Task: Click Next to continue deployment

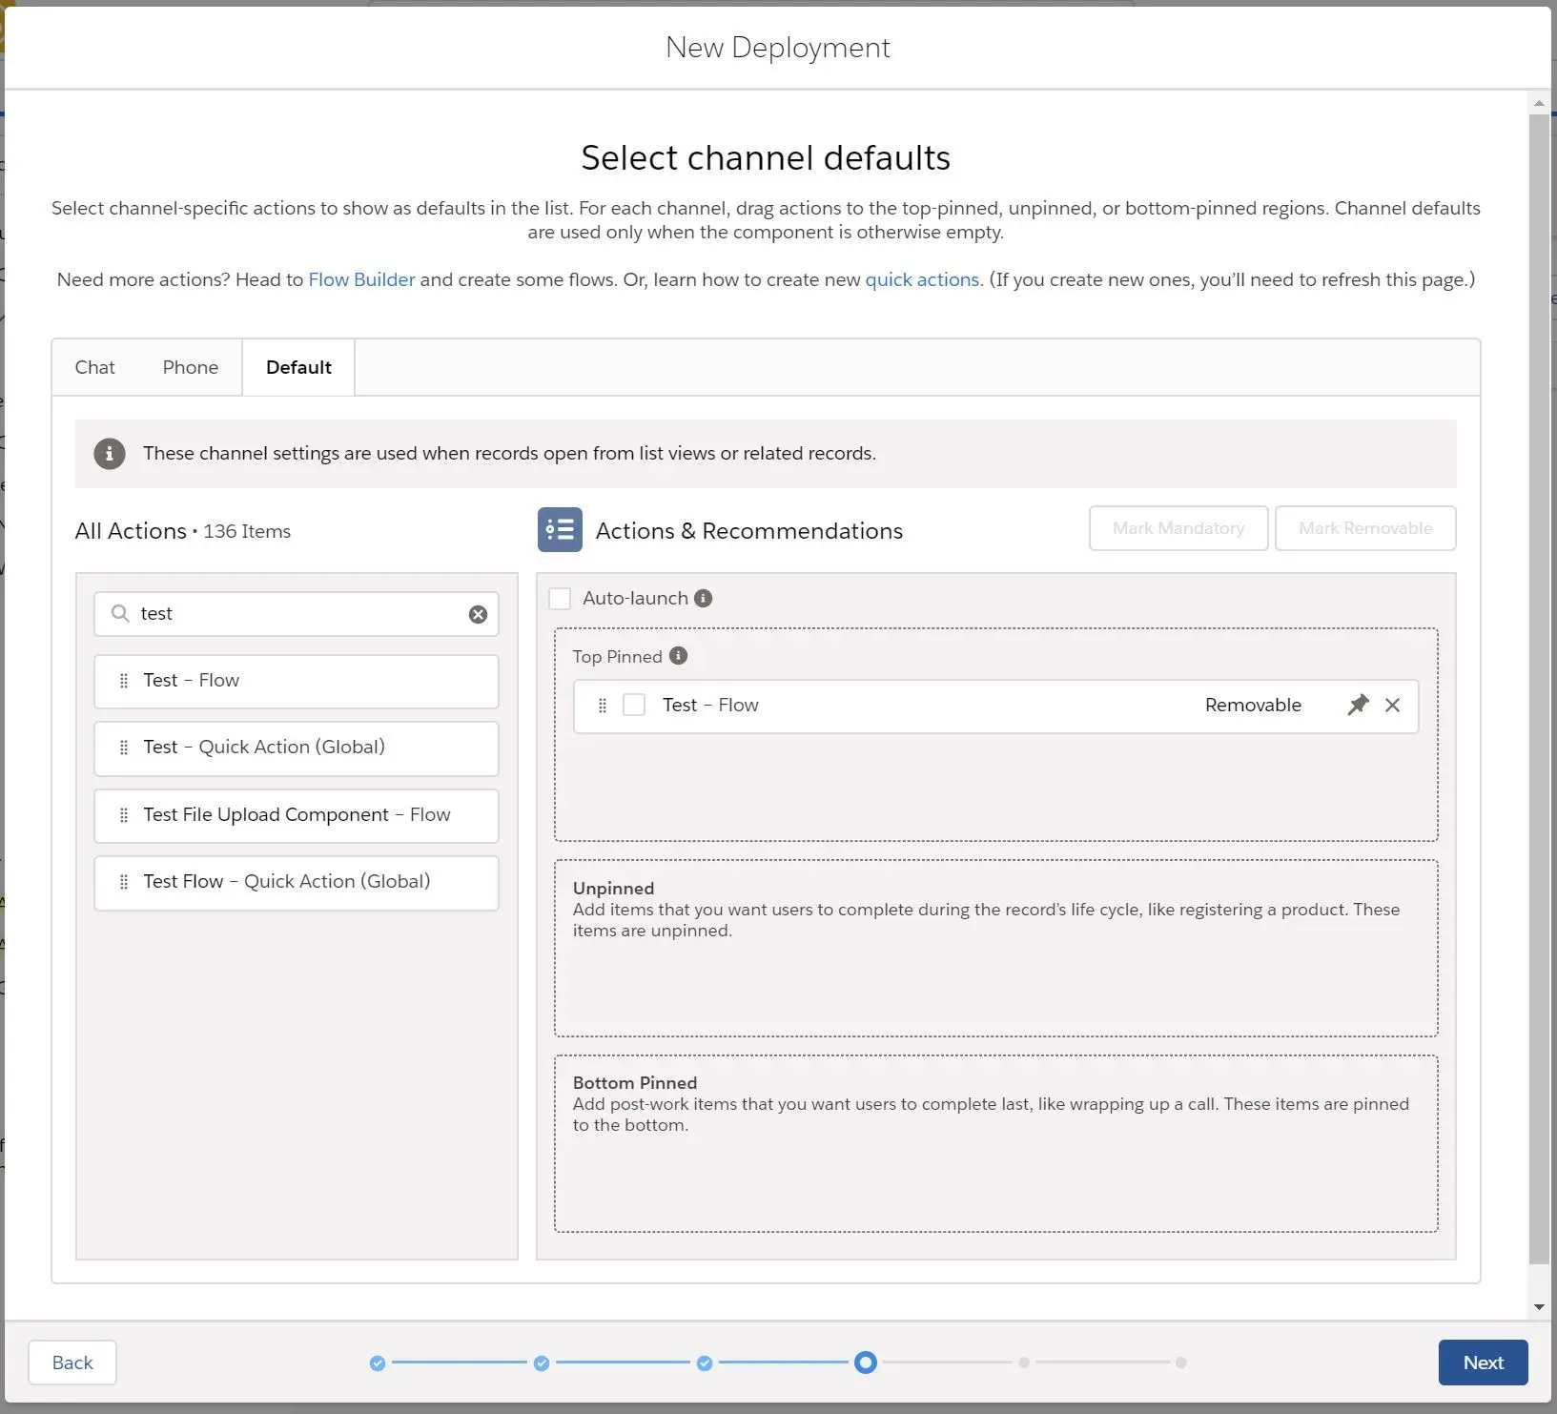Action: (1483, 1363)
